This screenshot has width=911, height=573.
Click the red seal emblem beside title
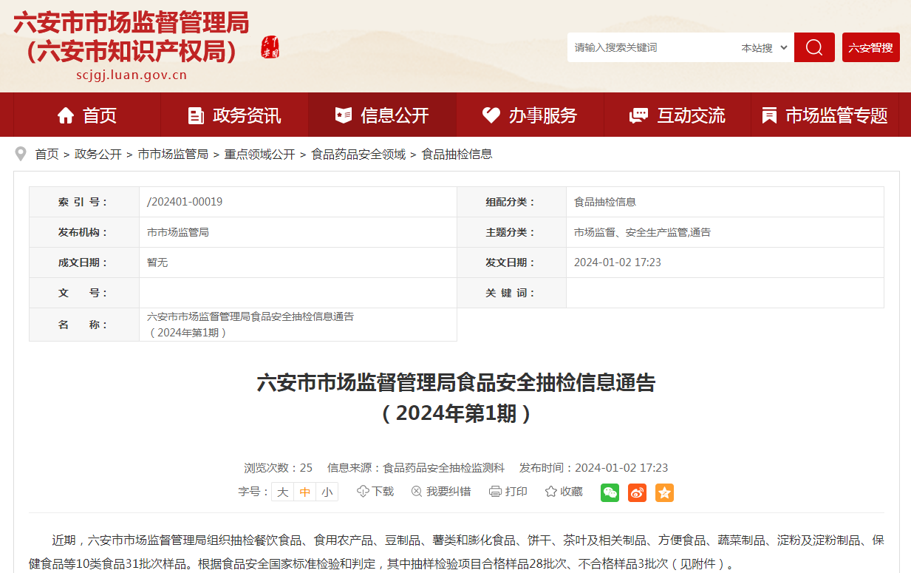(x=270, y=47)
